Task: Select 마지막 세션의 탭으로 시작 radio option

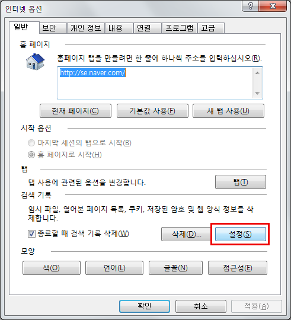Action: click(31, 143)
